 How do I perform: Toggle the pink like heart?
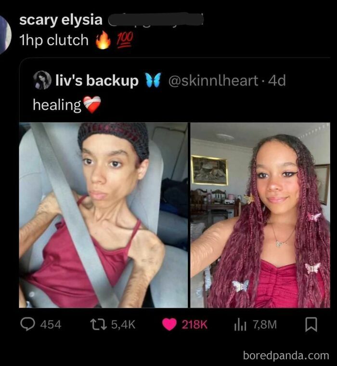pos(169,325)
